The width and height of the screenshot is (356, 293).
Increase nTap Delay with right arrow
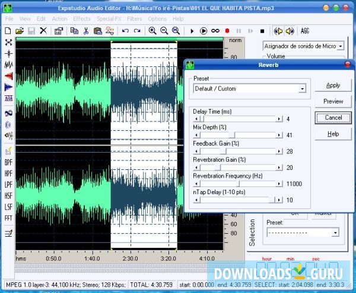(x=279, y=200)
